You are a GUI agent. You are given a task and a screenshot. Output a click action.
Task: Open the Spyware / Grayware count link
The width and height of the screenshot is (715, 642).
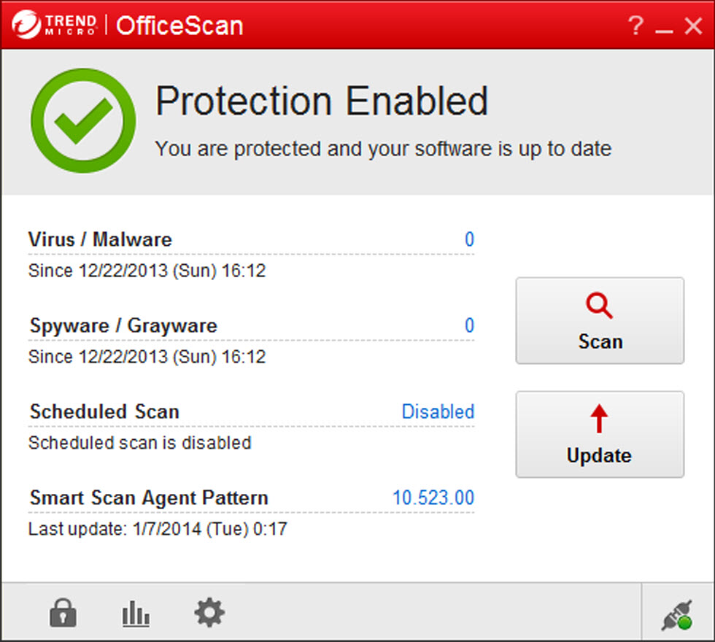(x=469, y=325)
